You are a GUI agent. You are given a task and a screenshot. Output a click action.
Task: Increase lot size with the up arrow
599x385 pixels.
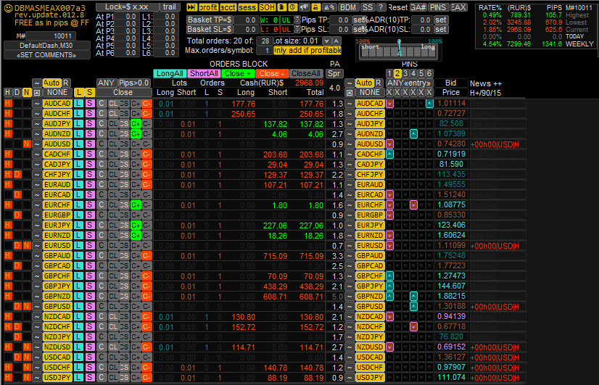point(336,41)
